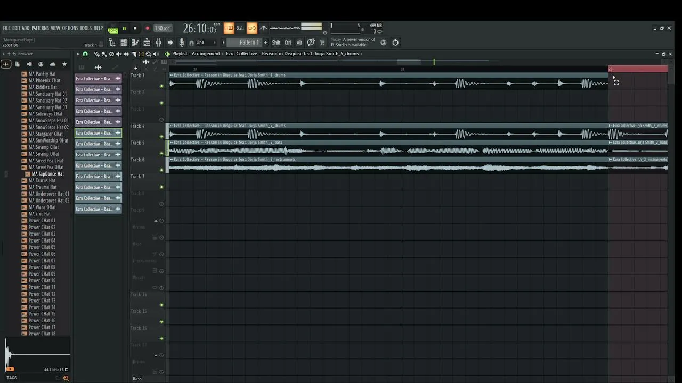Select the playlist paint brush tool
This screenshot has width=682, height=383.
pyautogui.click(x=104, y=54)
